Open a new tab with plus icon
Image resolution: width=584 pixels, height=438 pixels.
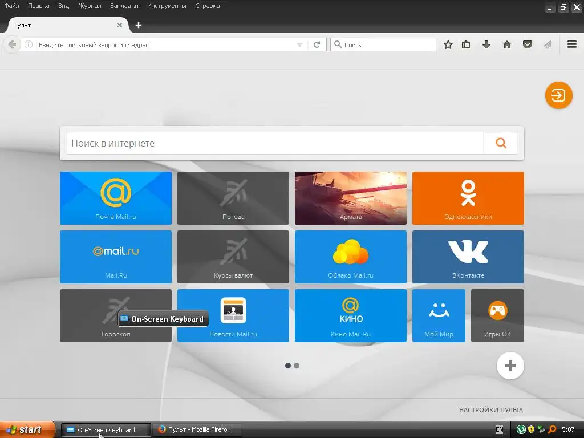(x=139, y=25)
